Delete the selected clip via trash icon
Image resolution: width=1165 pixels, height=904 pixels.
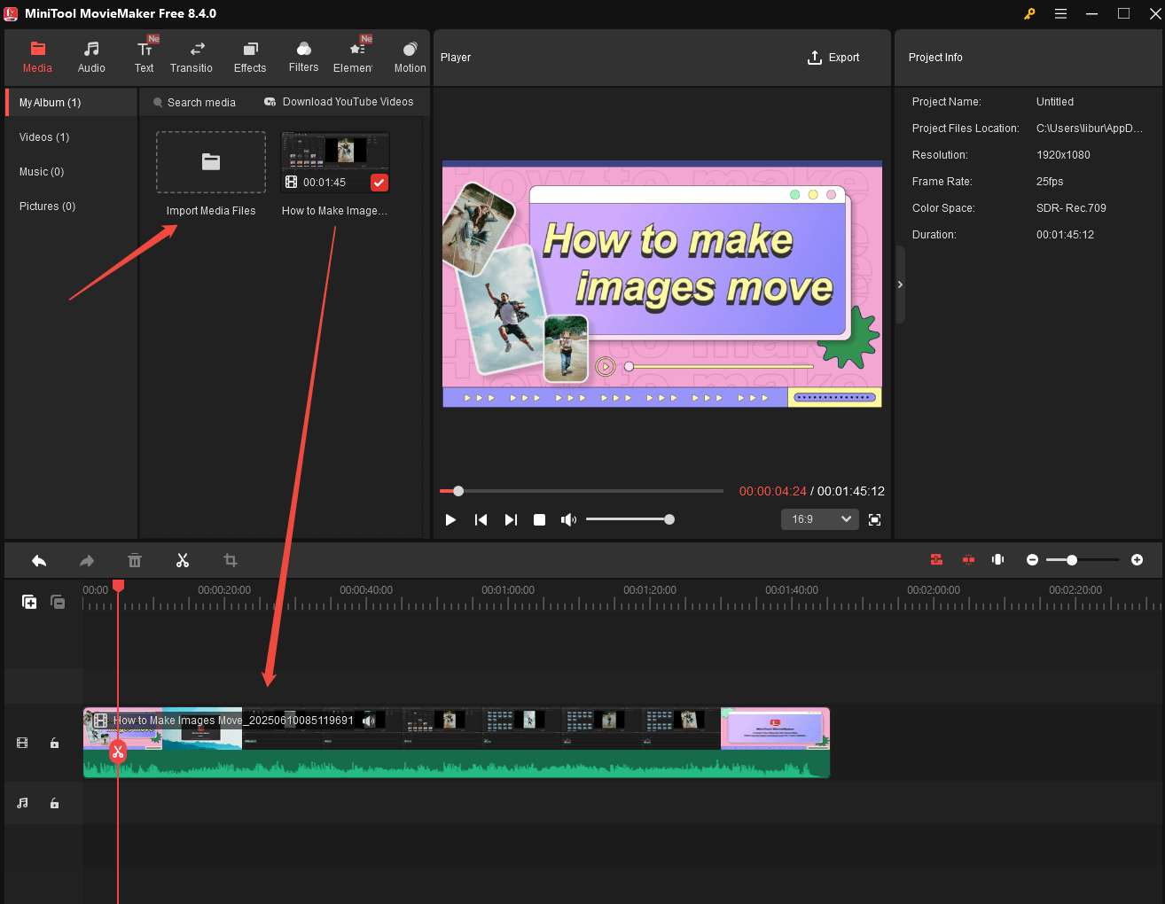pos(135,560)
